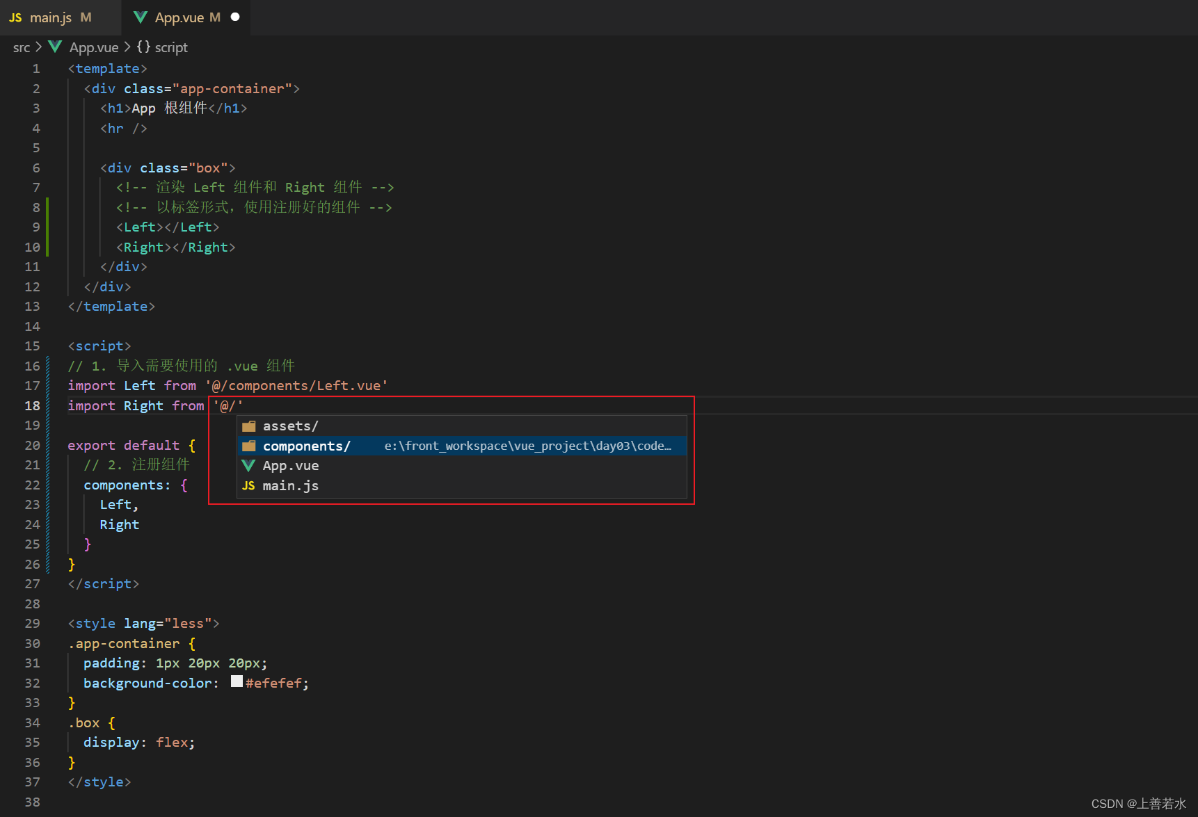Viewport: 1198px width, 817px height.
Task: Click 'Left,' in components object
Action: point(119,505)
